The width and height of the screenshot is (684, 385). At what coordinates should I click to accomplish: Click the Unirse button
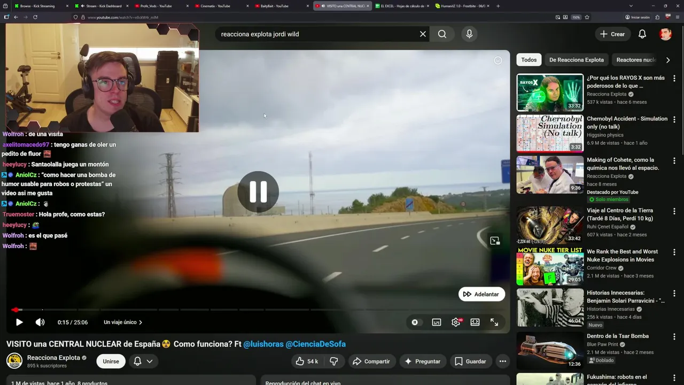pyautogui.click(x=111, y=361)
